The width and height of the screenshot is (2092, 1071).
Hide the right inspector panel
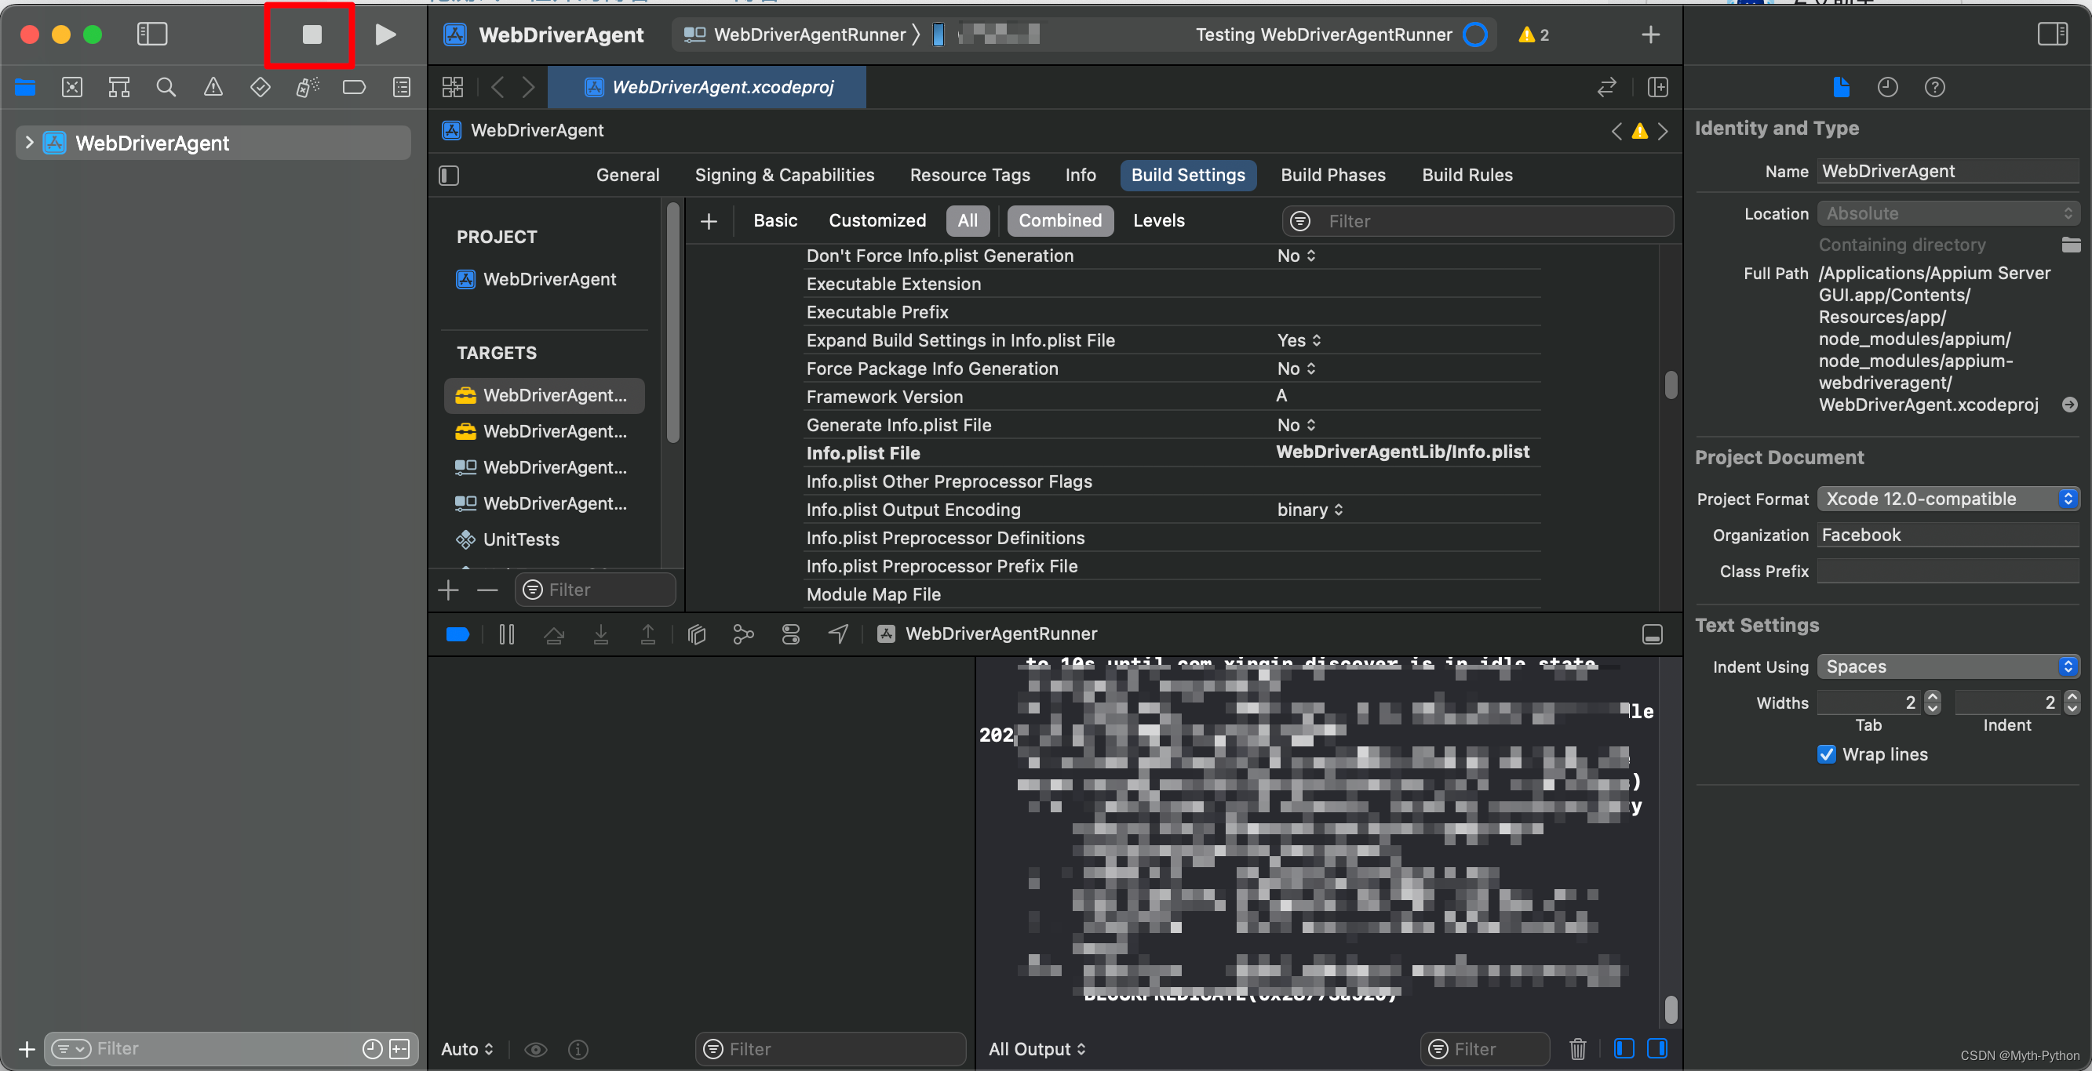[x=2052, y=34]
